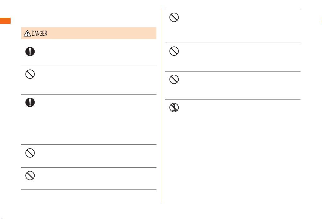Image resolution: width=322 pixels, height=219 pixels.
Task: Click the gray rule line above the top right prohibition icon
Action: 233,9
